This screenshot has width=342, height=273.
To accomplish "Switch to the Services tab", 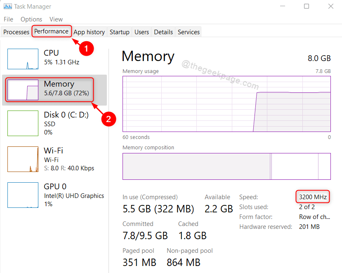I will (x=188, y=32).
